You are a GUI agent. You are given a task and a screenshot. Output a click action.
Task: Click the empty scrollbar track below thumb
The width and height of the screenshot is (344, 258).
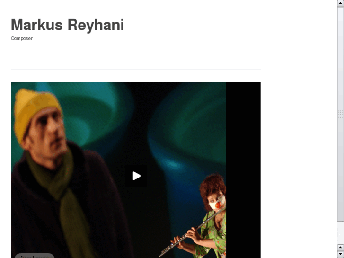coord(340,233)
